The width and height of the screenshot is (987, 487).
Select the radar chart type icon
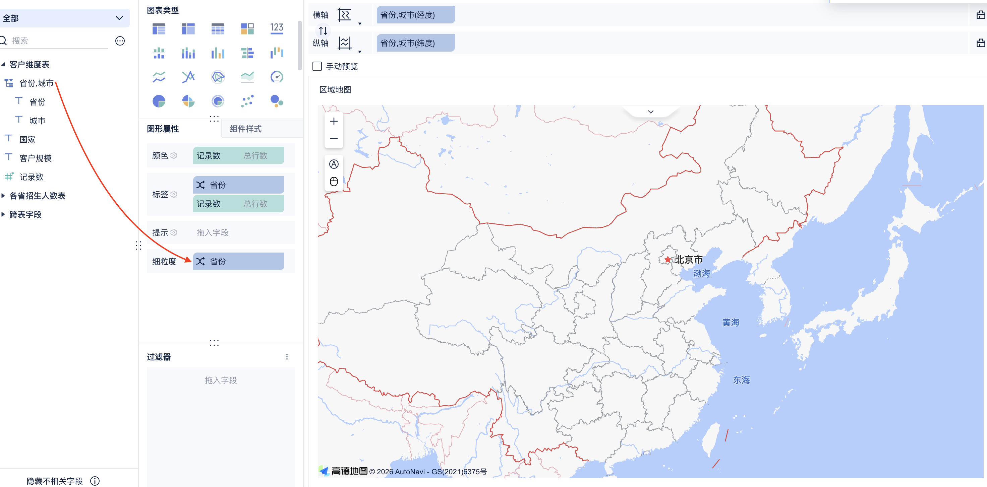click(218, 77)
